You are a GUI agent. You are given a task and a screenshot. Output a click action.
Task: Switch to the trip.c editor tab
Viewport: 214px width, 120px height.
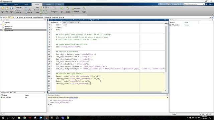(64, 22)
